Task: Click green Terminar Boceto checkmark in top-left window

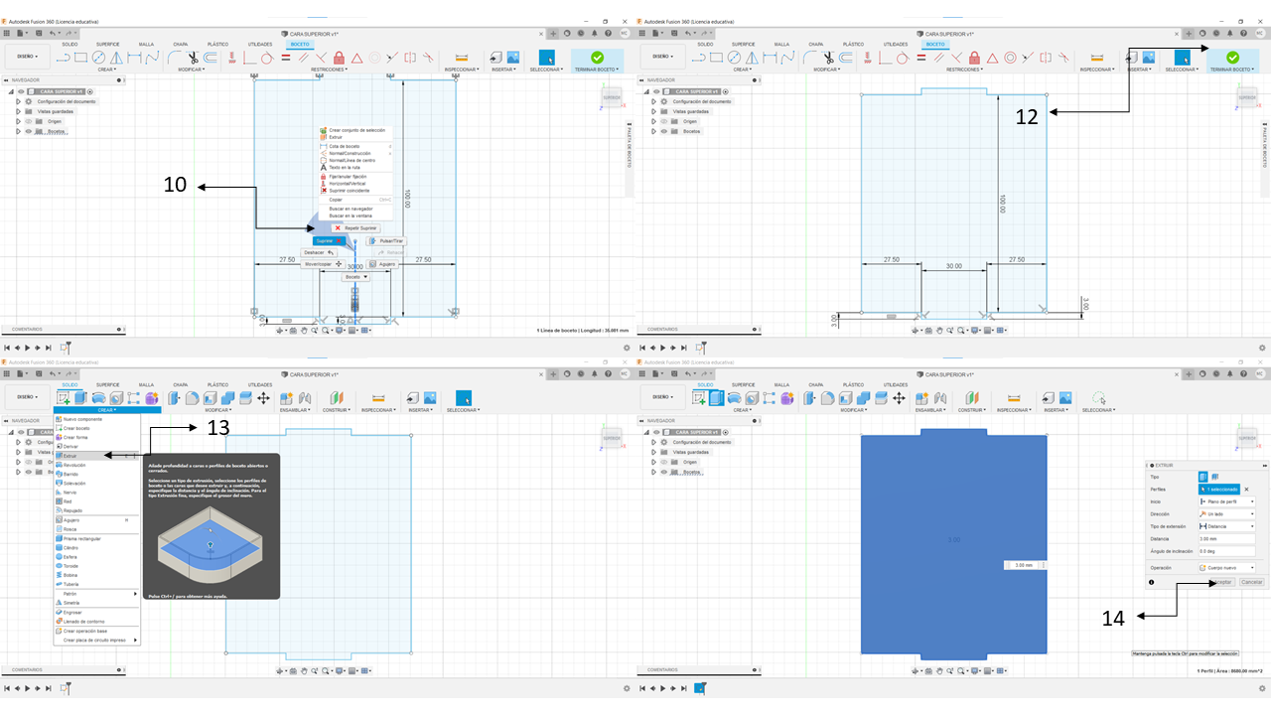Action: point(597,59)
